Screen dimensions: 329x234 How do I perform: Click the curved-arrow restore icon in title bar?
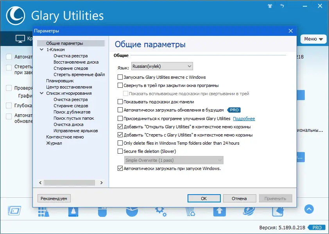[x=282, y=6]
